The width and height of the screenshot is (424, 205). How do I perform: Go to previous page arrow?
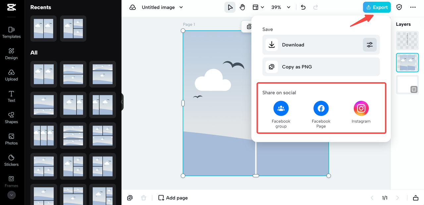point(372,198)
